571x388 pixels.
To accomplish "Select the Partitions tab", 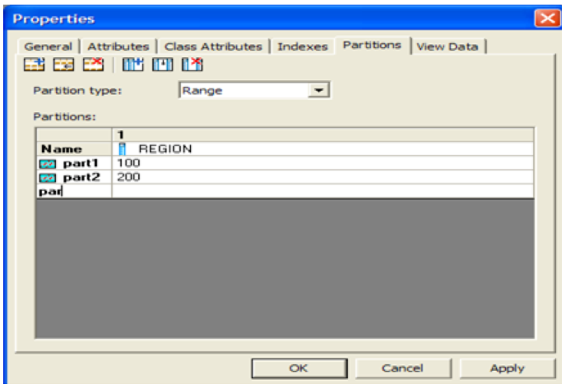I will click(372, 45).
